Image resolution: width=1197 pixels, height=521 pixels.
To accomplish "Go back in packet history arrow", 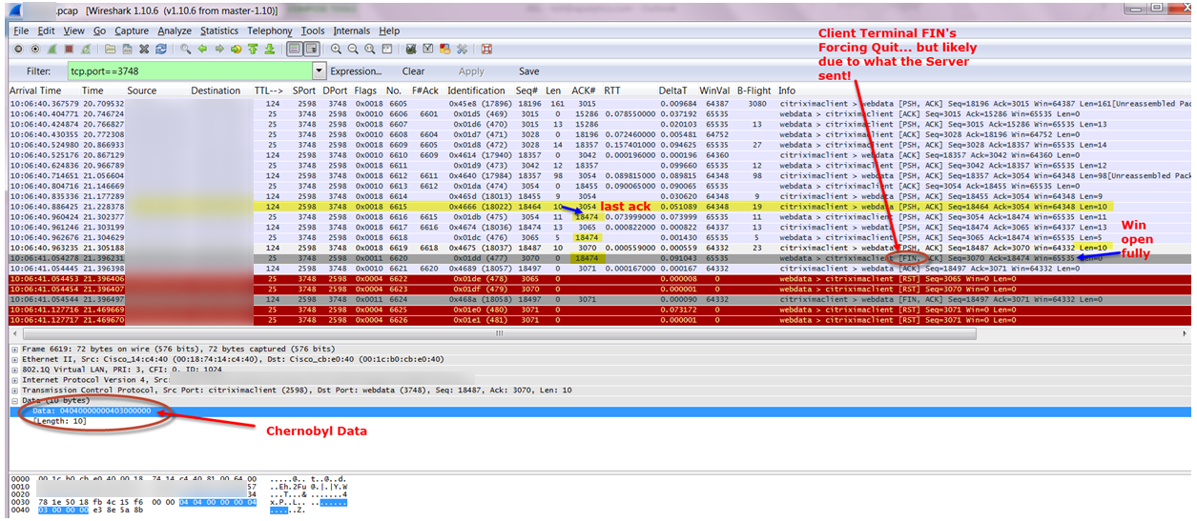I will [202, 49].
